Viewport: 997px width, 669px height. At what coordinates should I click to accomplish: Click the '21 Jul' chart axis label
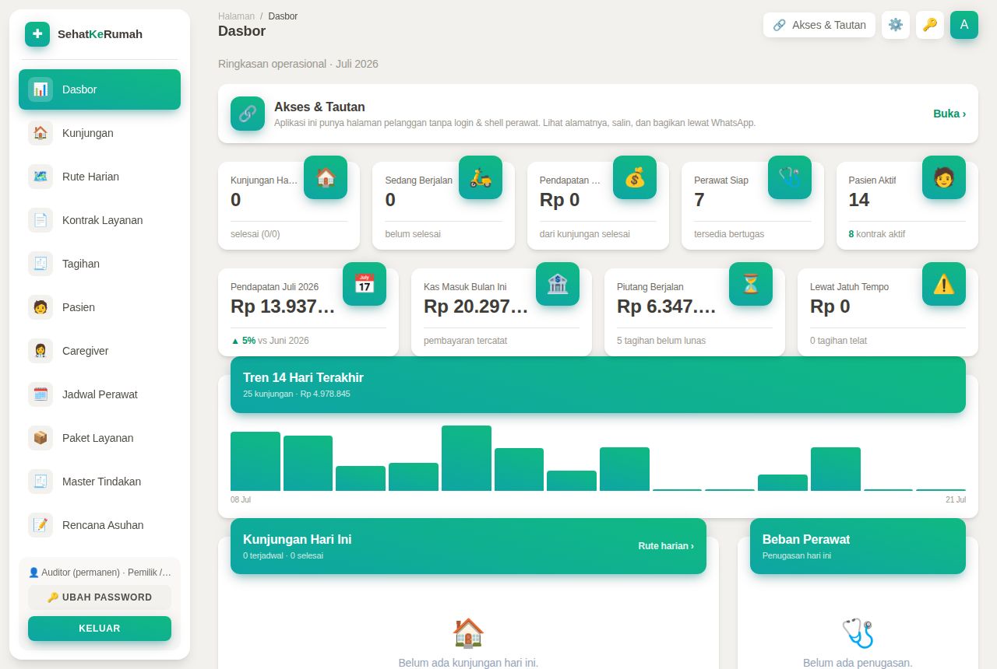click(956, 499)
